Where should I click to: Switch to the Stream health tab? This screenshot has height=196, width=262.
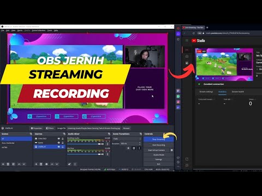[238, 91]
